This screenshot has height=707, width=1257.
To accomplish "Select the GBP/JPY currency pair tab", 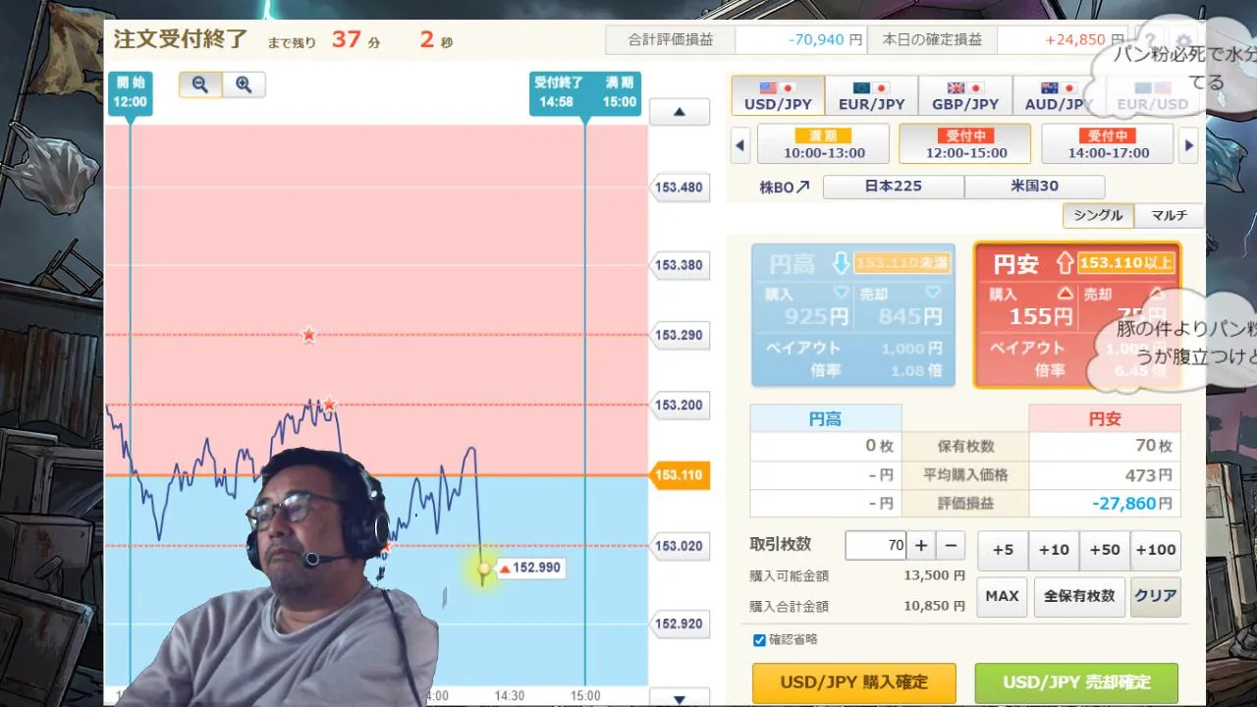I will tap(965, 95).
